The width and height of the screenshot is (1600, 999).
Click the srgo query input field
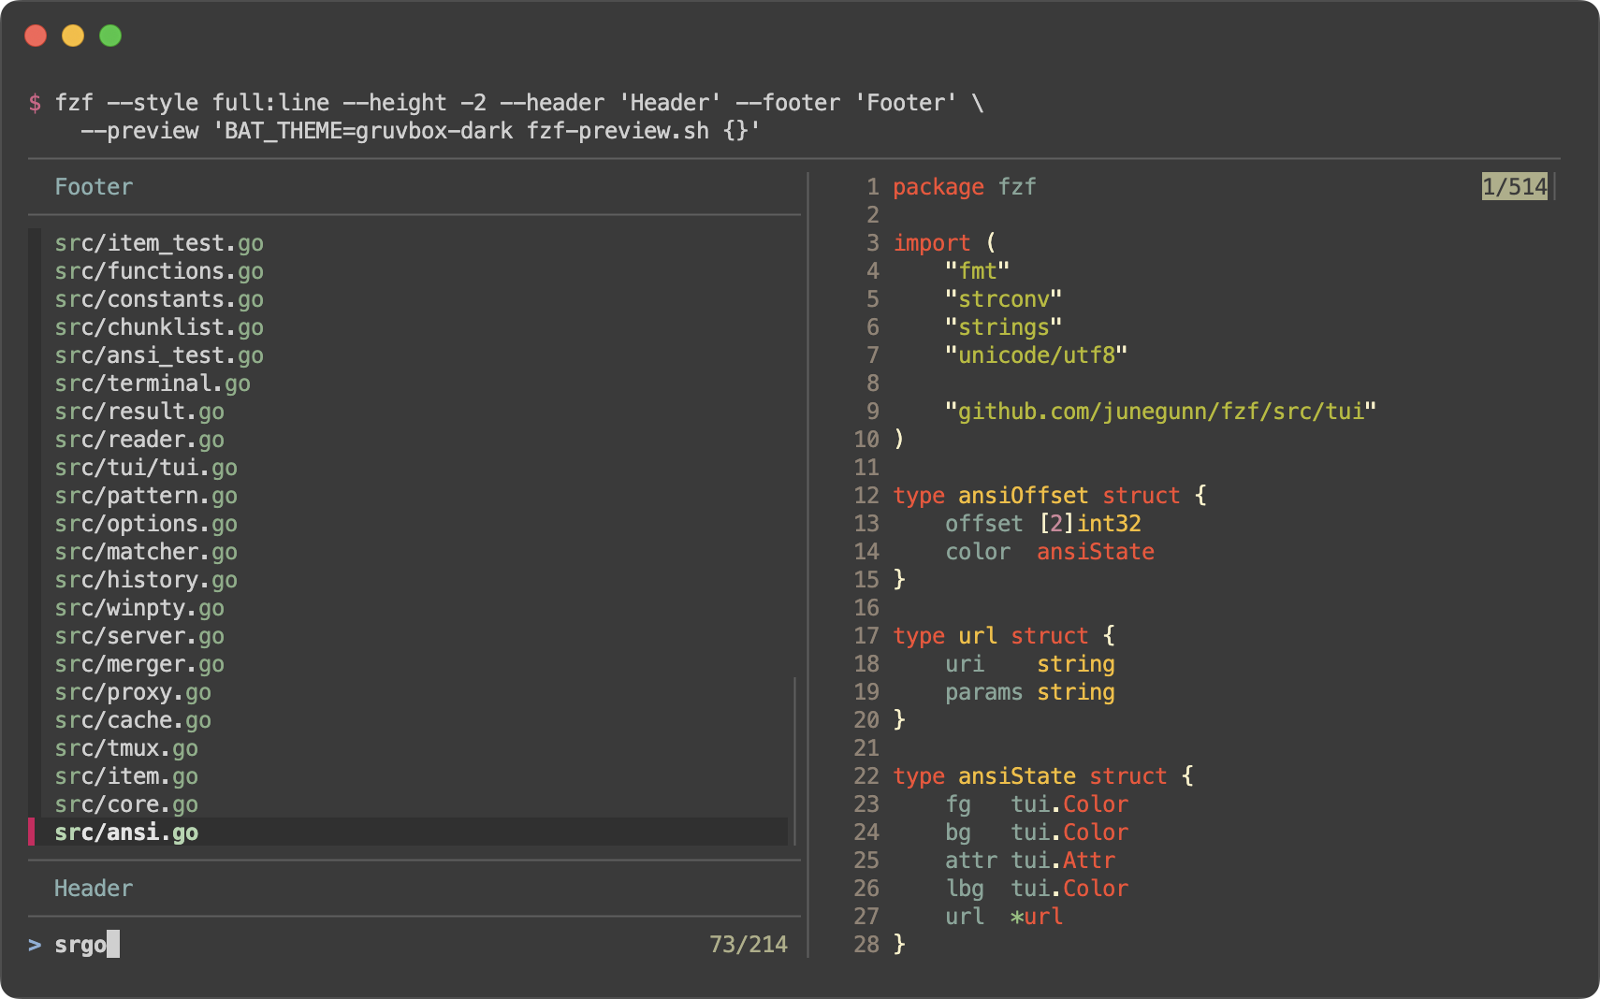click(87, 945)
